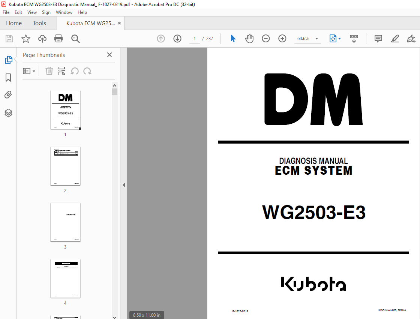Collapse the navigation pane arrow

pyautogui.click(x=124, y=185)
